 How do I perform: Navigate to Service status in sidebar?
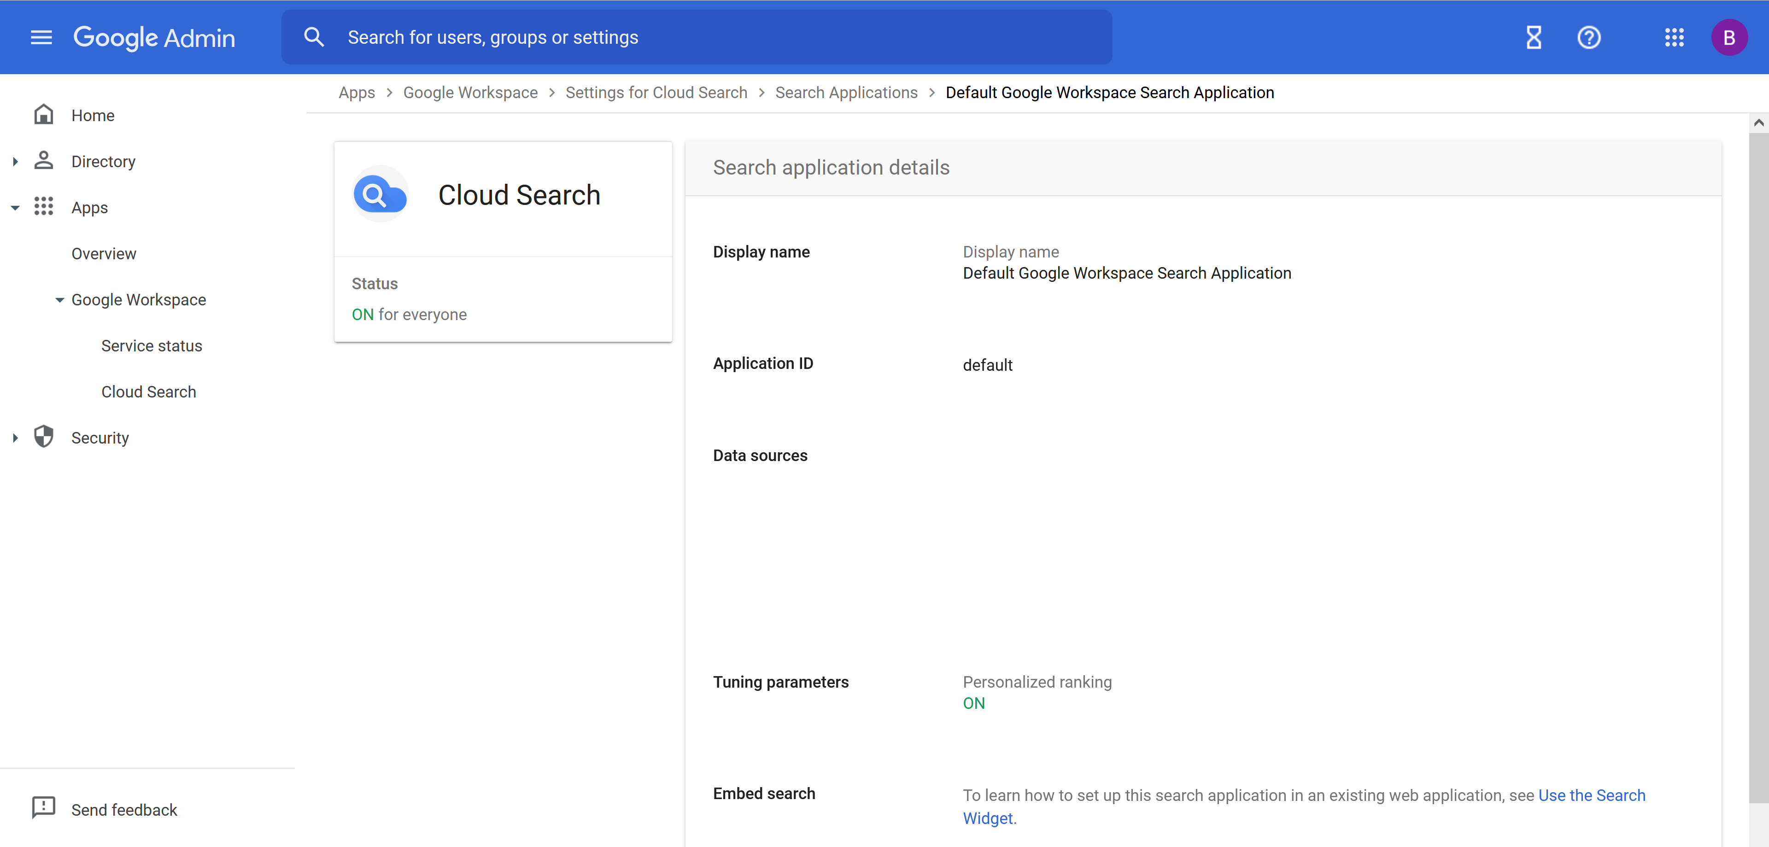(x=151, y=345)
